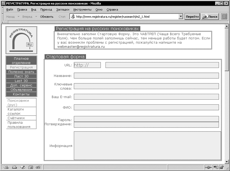Screen dimensions: 230x171
Task: Click the Обновить reload button
Action: 47,17
